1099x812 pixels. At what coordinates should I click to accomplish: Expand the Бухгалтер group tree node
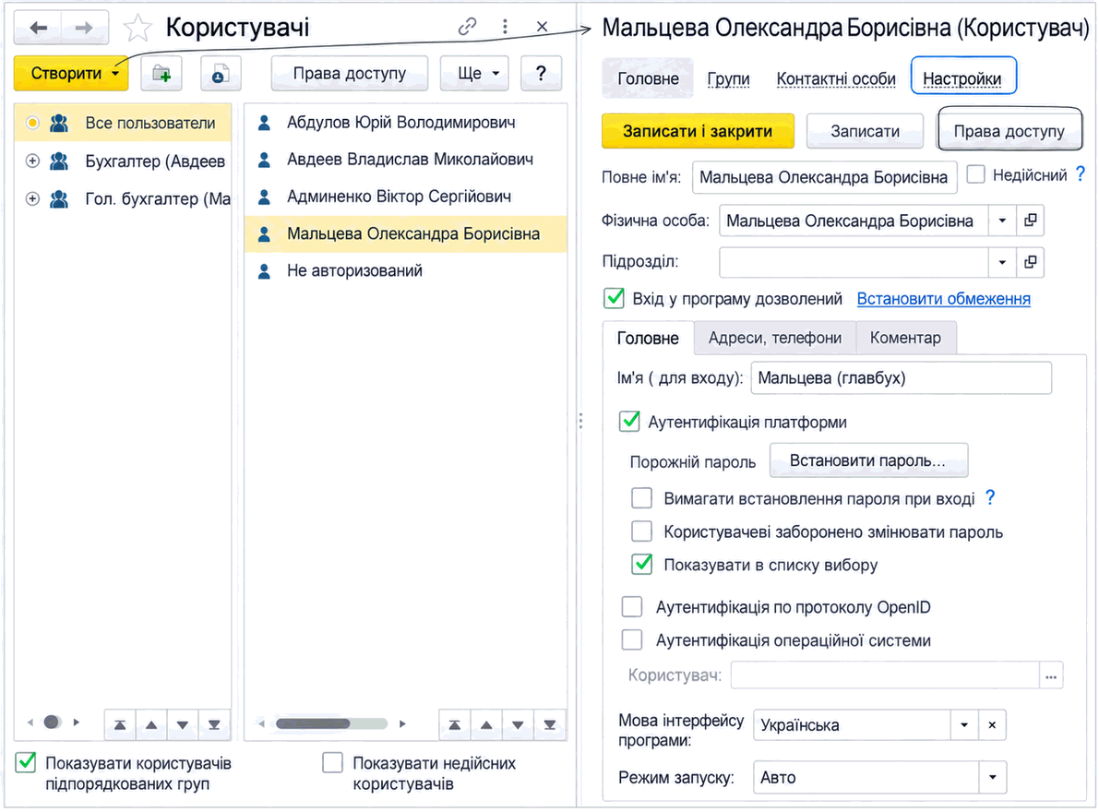click(32, 161)
